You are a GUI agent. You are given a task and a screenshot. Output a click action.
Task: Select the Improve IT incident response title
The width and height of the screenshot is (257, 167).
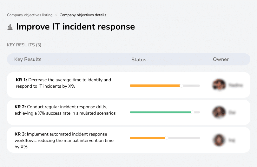pyautogui.click(x=76, y=27)
